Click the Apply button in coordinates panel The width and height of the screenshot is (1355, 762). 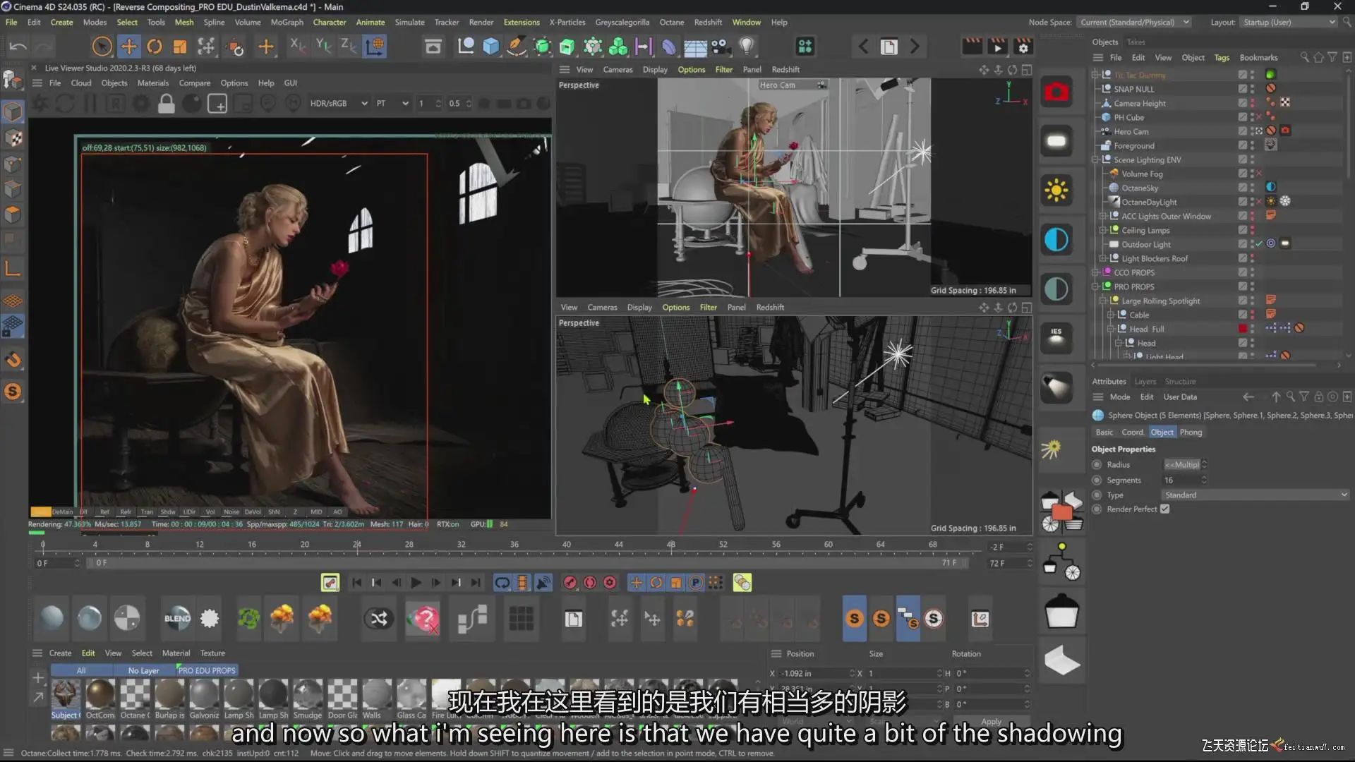coord(991,721)
